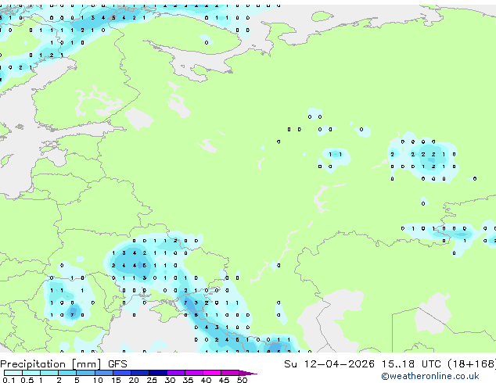Click the '25' legend scale label
Viewport: 496px width, 383px height.
coord(152,380)
